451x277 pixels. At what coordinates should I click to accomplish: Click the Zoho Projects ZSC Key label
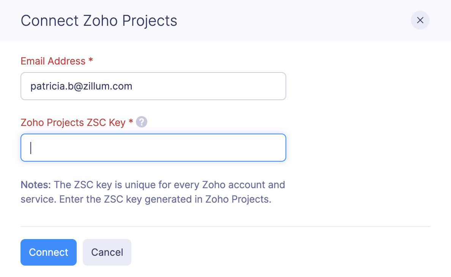(x=73, y=123)
